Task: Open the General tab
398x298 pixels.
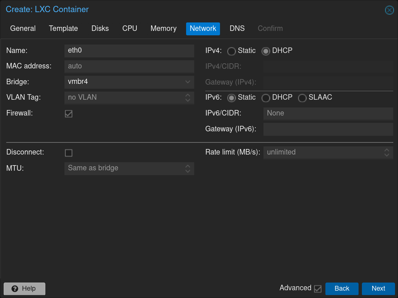Action: (23, 28)
